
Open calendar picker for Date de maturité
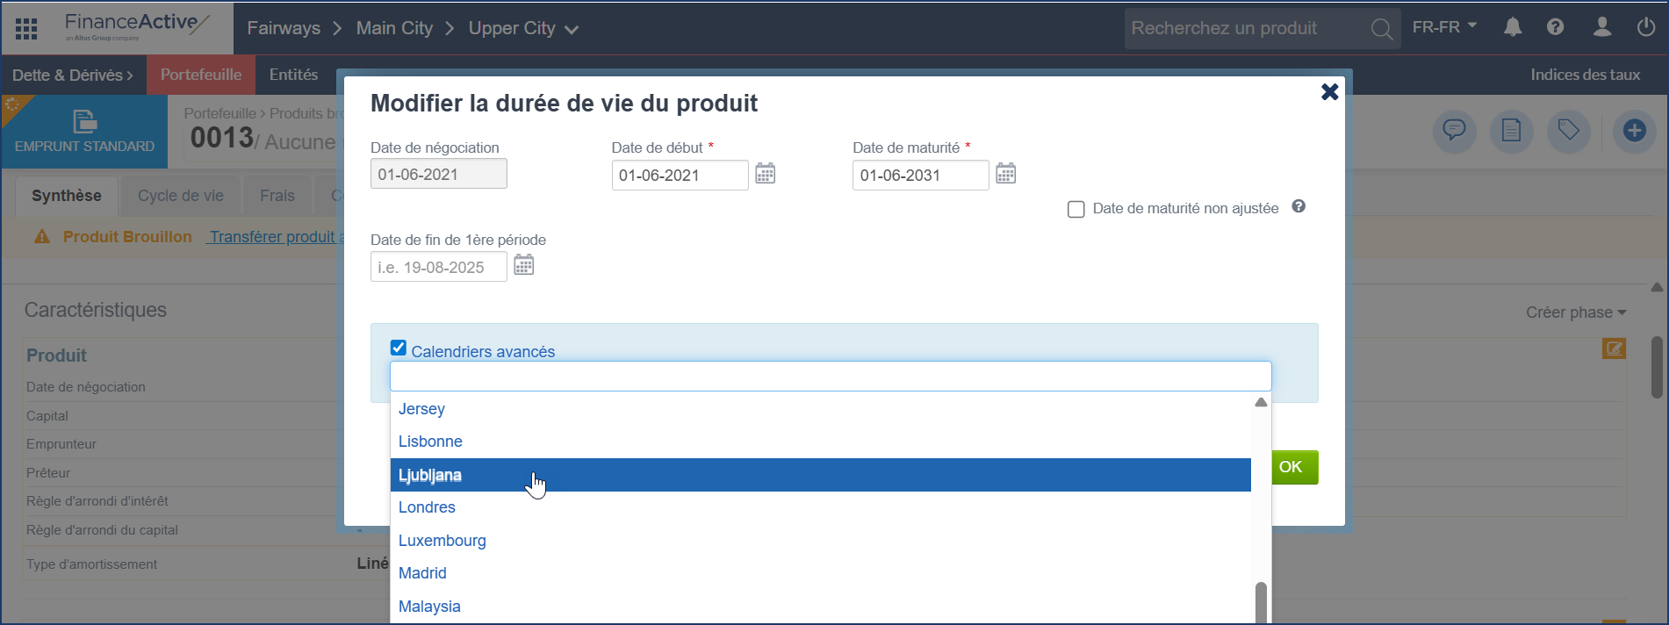click(x=1006, y=174)
